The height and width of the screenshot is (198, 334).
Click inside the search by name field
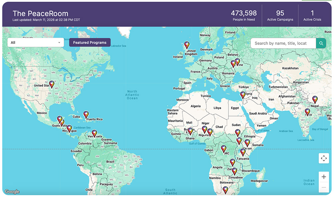coord(282,43)
